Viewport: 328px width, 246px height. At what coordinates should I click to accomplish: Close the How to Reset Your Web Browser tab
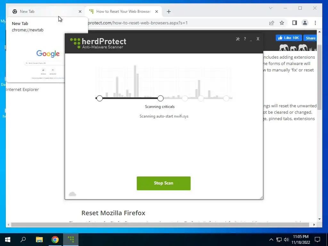tap(156, 12)
